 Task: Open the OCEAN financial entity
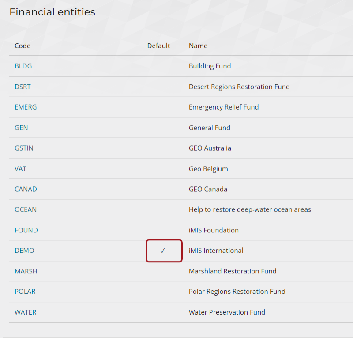(25, 209)
